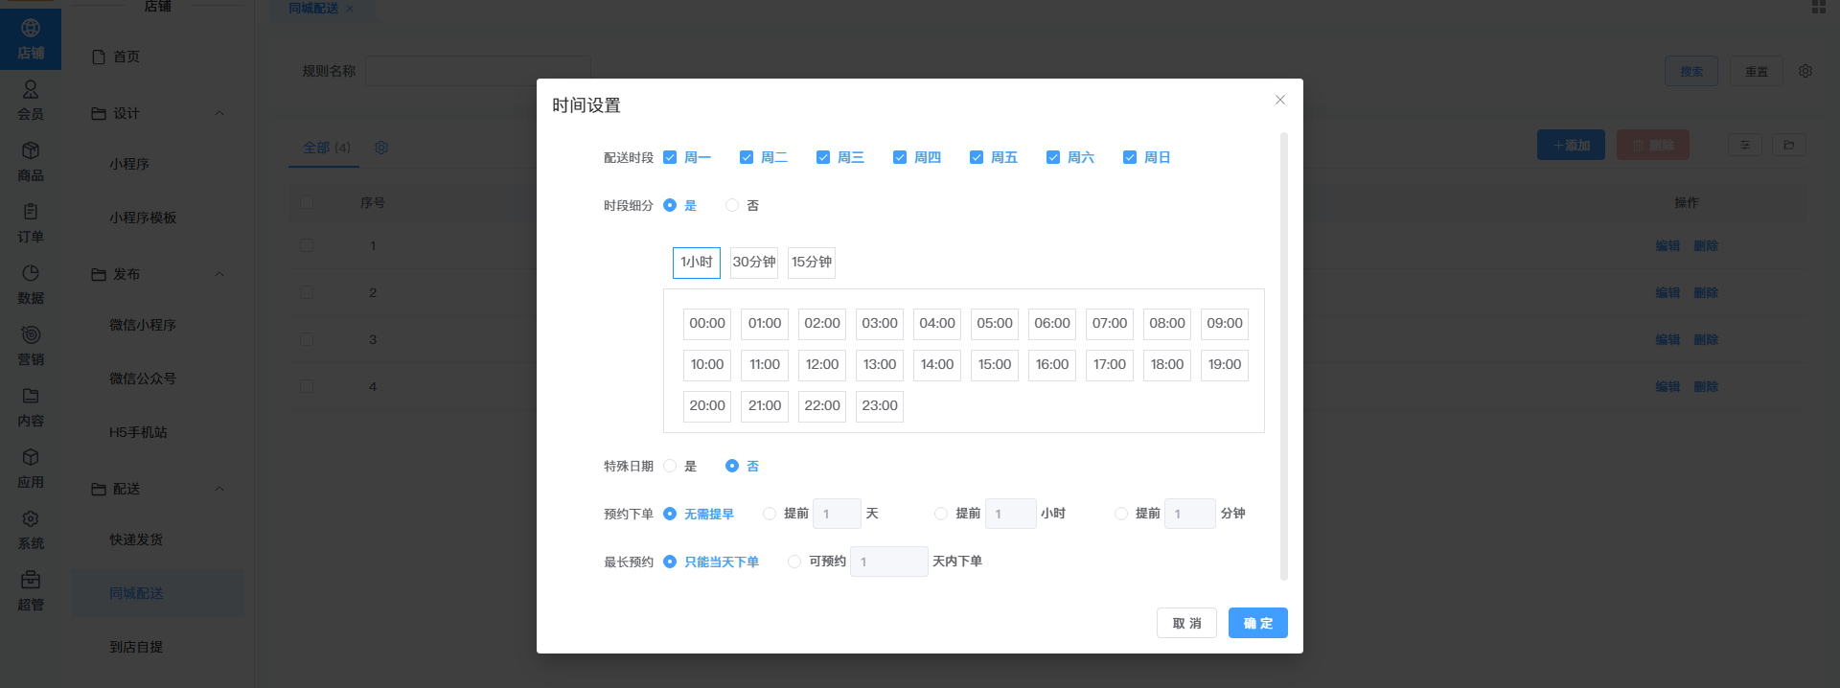Focus the 可预约 days number input
This screenshot has width=1840, height=688.
tap(889, 562)
